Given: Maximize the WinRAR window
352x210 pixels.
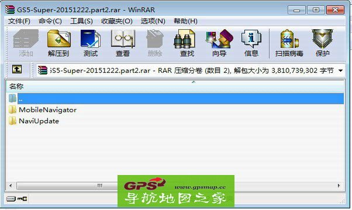Looking at the screenshot, I should 316,10.
